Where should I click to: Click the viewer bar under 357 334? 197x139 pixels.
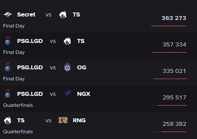click(169, 52)
